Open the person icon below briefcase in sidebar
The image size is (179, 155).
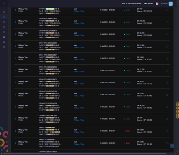[x=4, y=42]
